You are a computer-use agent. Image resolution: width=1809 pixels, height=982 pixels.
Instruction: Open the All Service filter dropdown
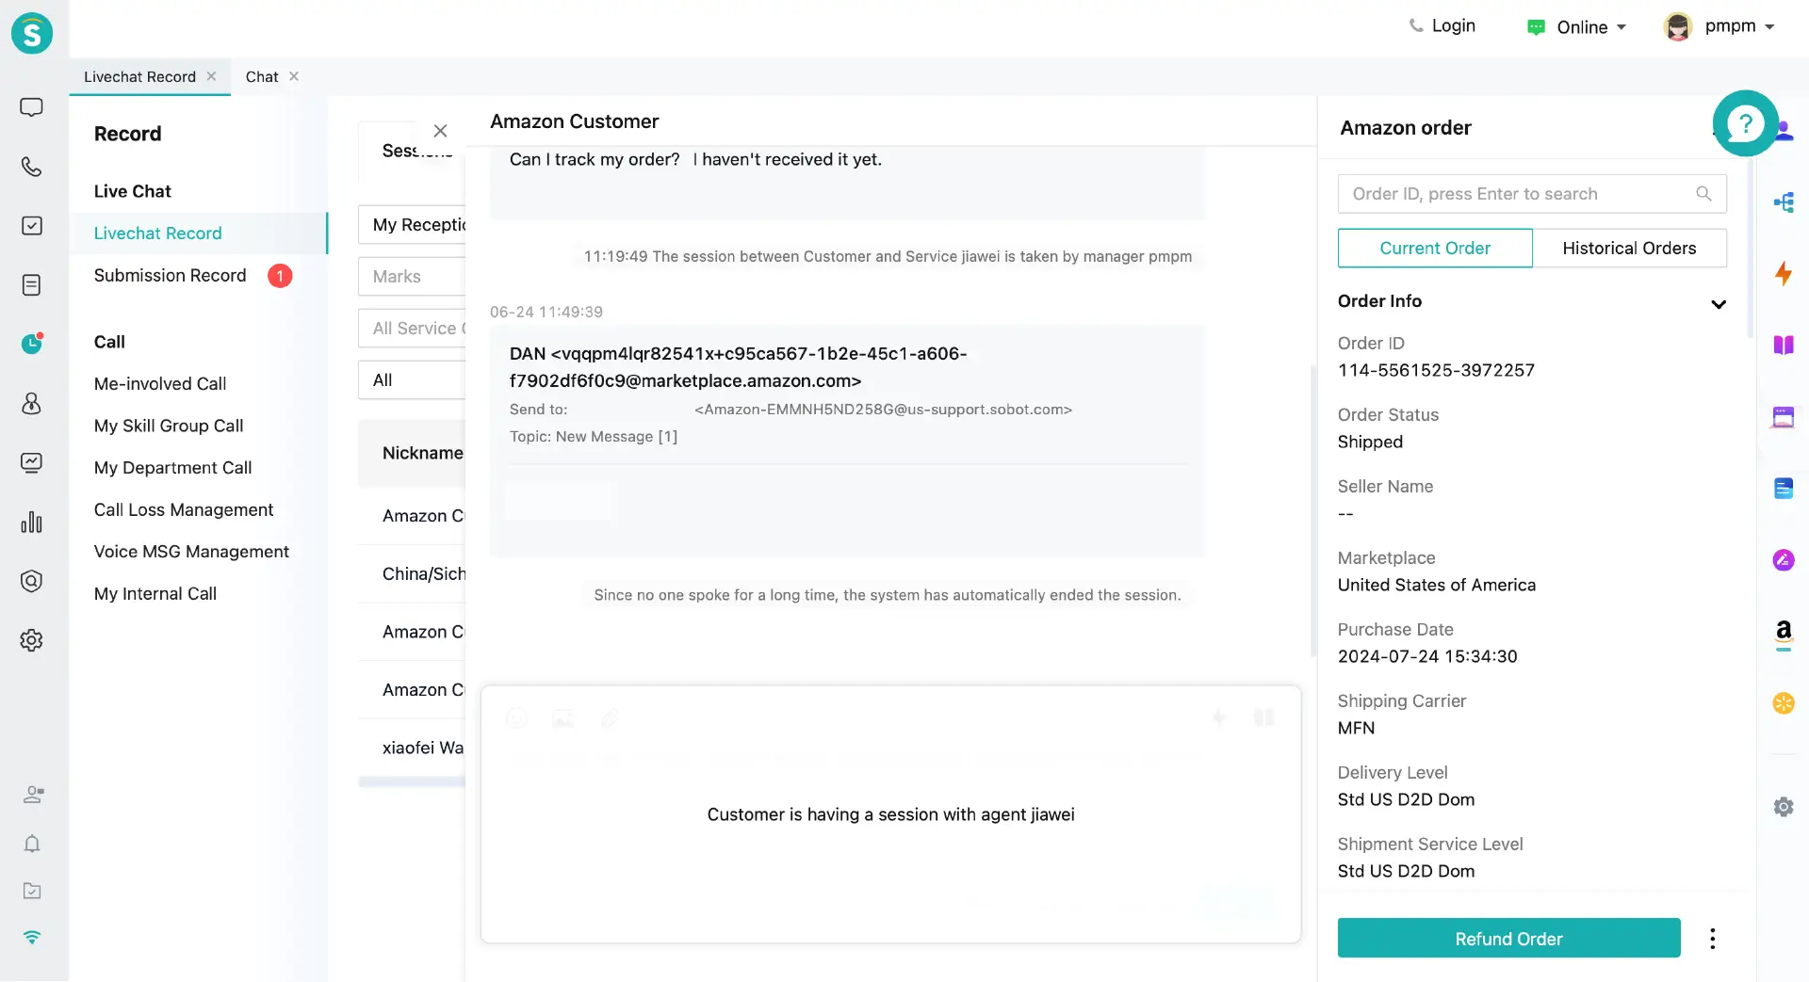pos(412,329)
